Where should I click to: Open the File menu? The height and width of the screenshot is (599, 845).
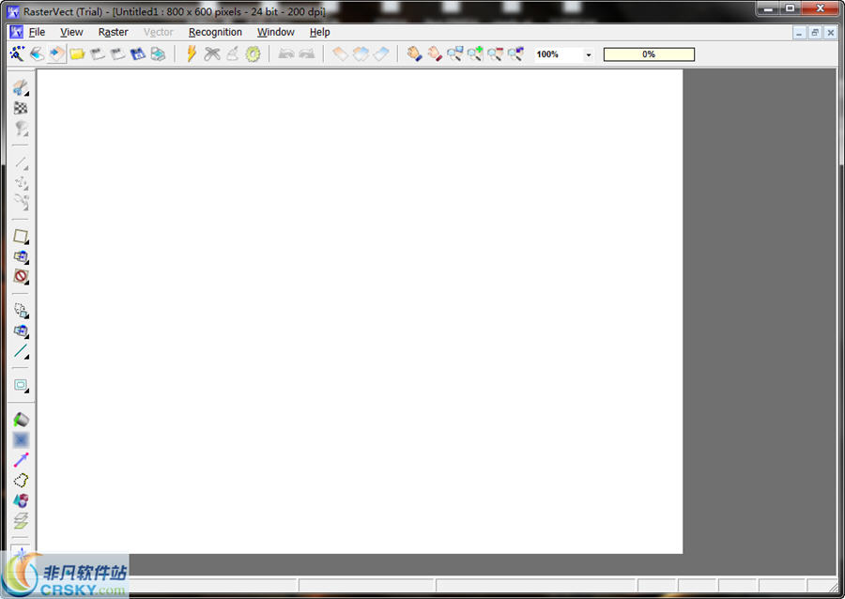37,32
